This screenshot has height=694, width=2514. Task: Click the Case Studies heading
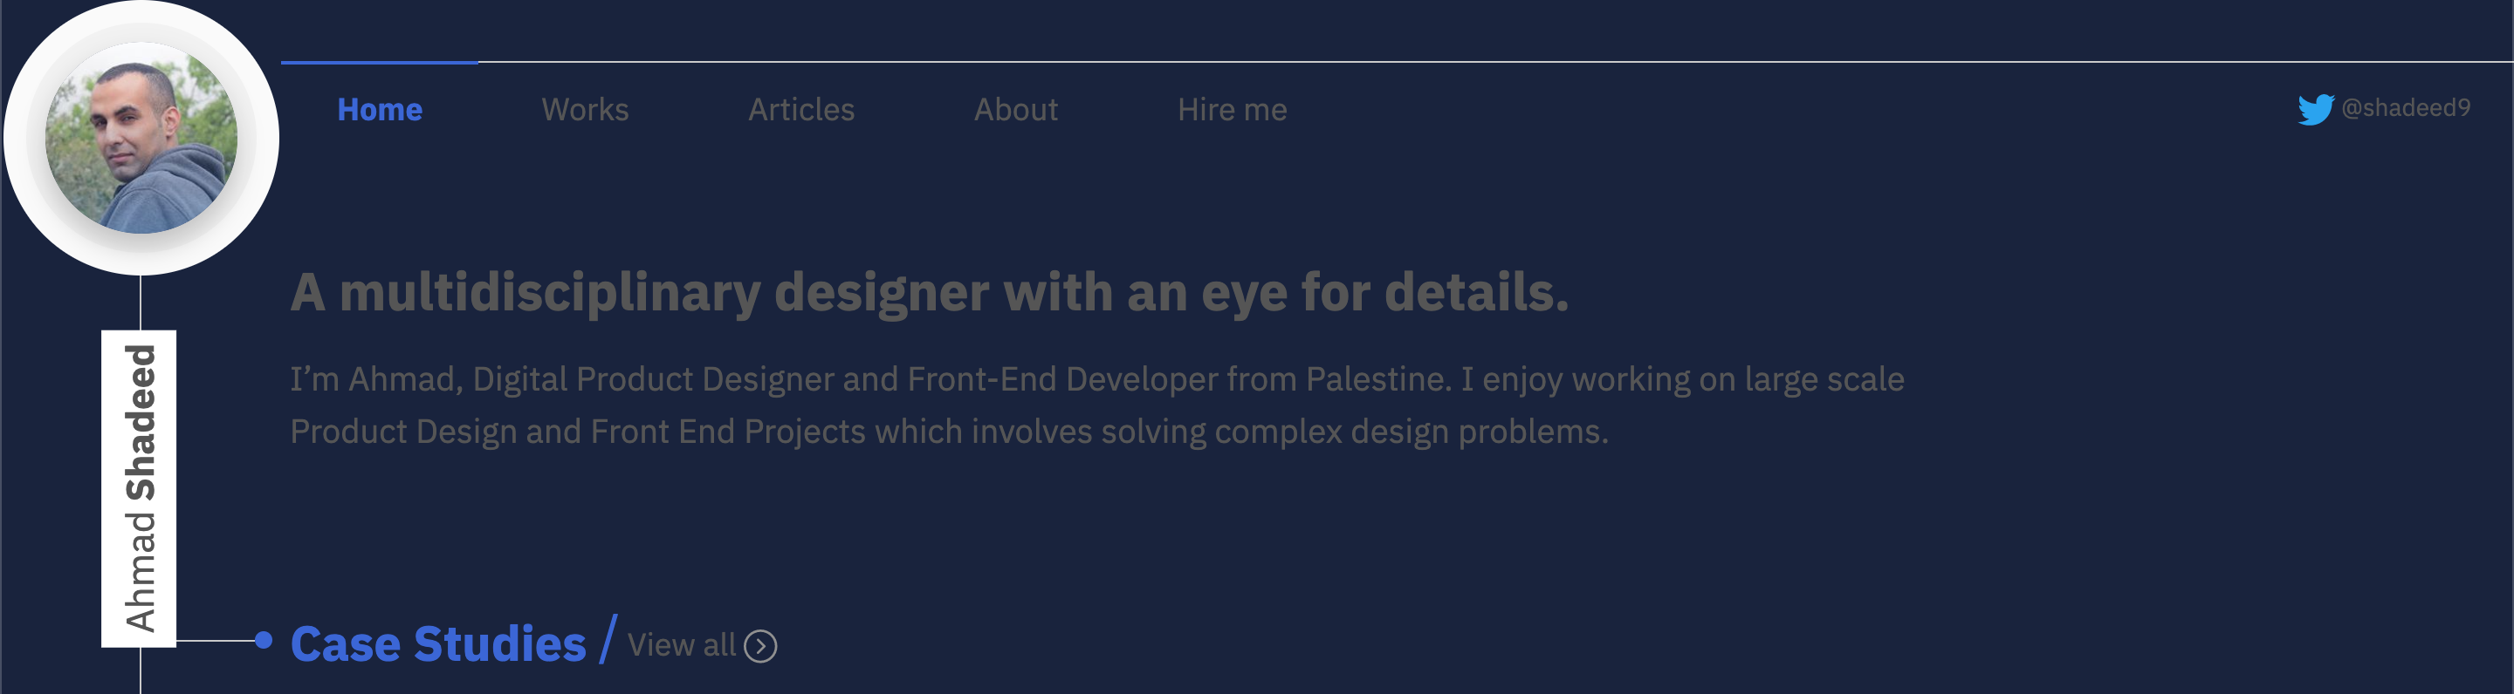pyautogui.click(x=438, y=644)
